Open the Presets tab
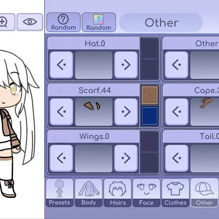Viewport: 219px width, 219px height. click(x=59, y=192)
